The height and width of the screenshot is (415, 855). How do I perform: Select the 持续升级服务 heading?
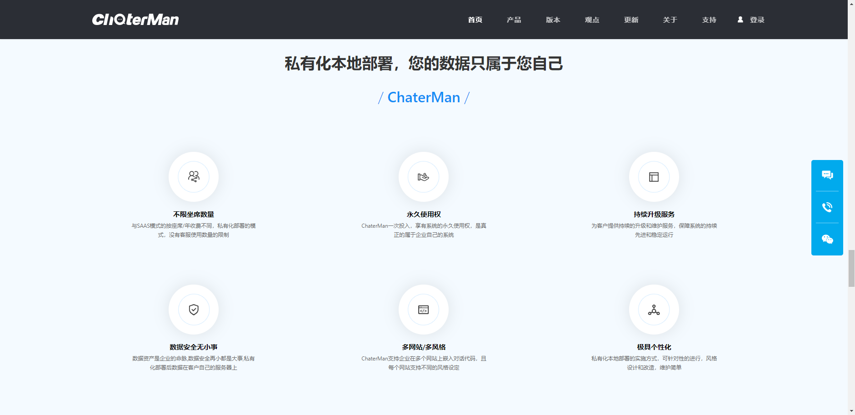654,214
